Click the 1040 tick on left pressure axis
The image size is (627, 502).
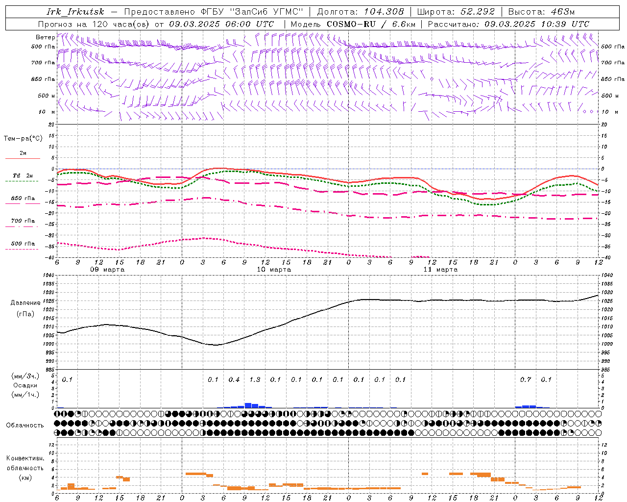pos(50,276)
